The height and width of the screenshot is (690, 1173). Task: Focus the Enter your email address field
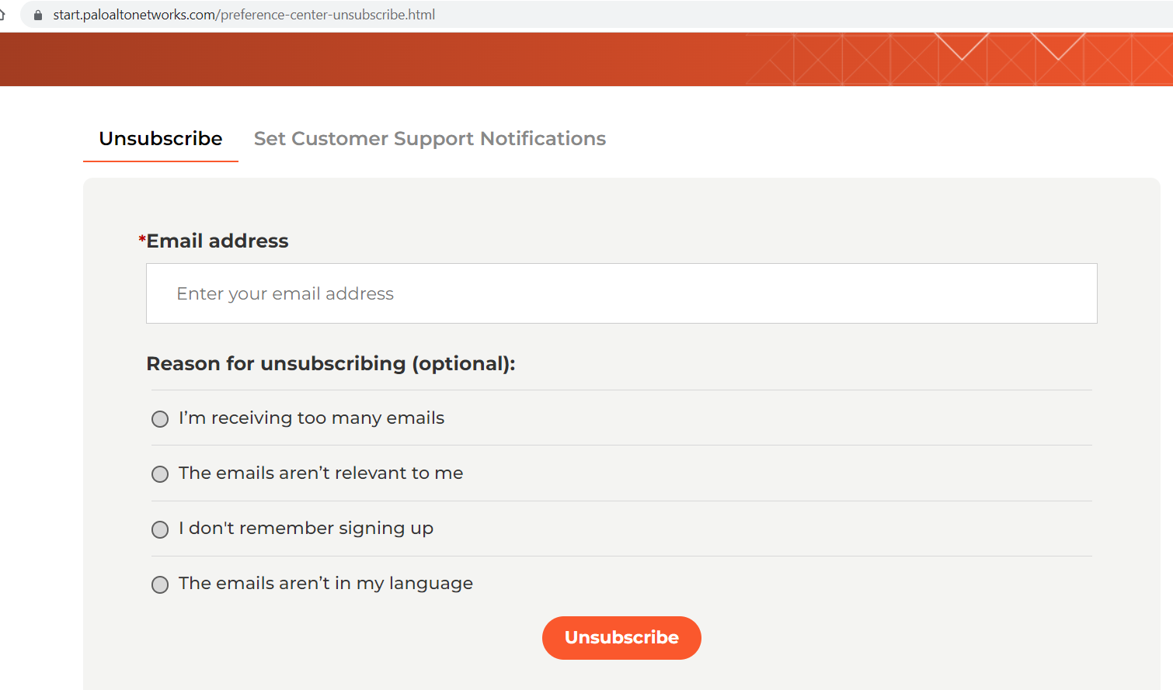click(621, 293)
